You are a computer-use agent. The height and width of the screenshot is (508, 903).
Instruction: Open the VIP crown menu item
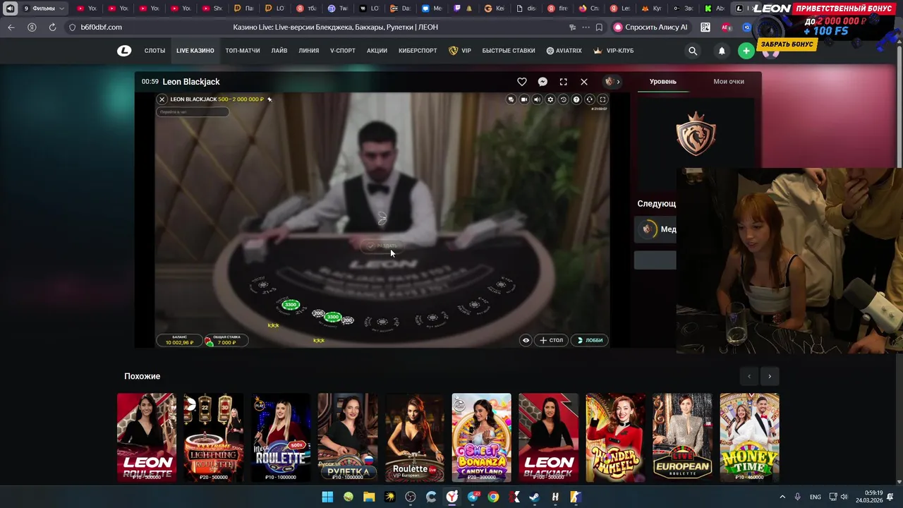pyautogui.click(x=460, y=51)
